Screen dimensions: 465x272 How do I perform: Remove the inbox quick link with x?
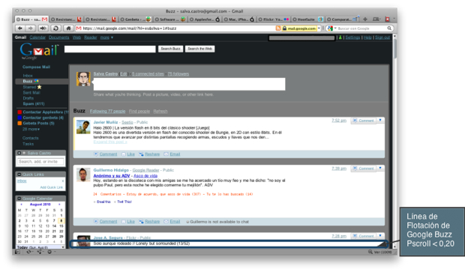pos(62,181)
